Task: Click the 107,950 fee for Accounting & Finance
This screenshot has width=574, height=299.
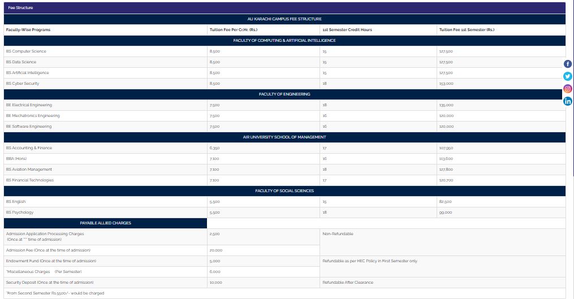Action: [x=446, y=148]
